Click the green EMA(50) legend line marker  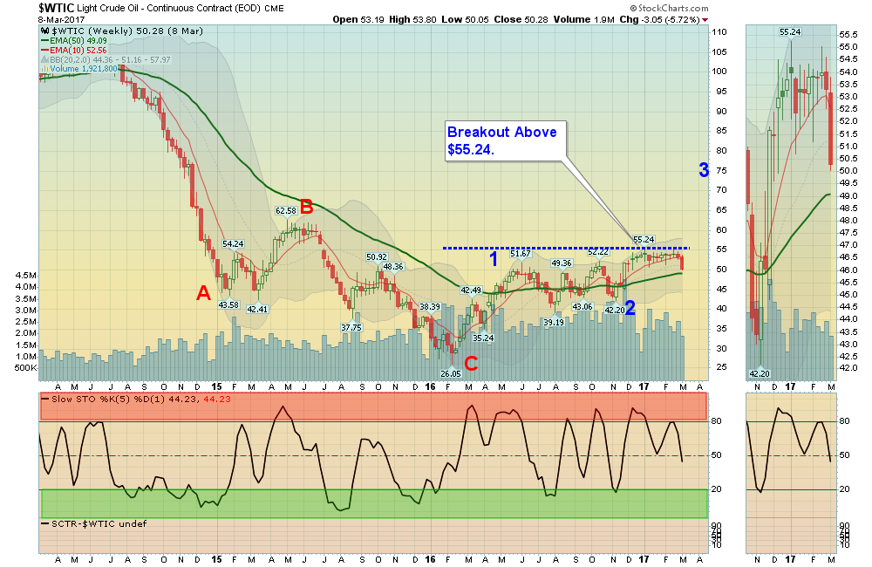[45, 41]
